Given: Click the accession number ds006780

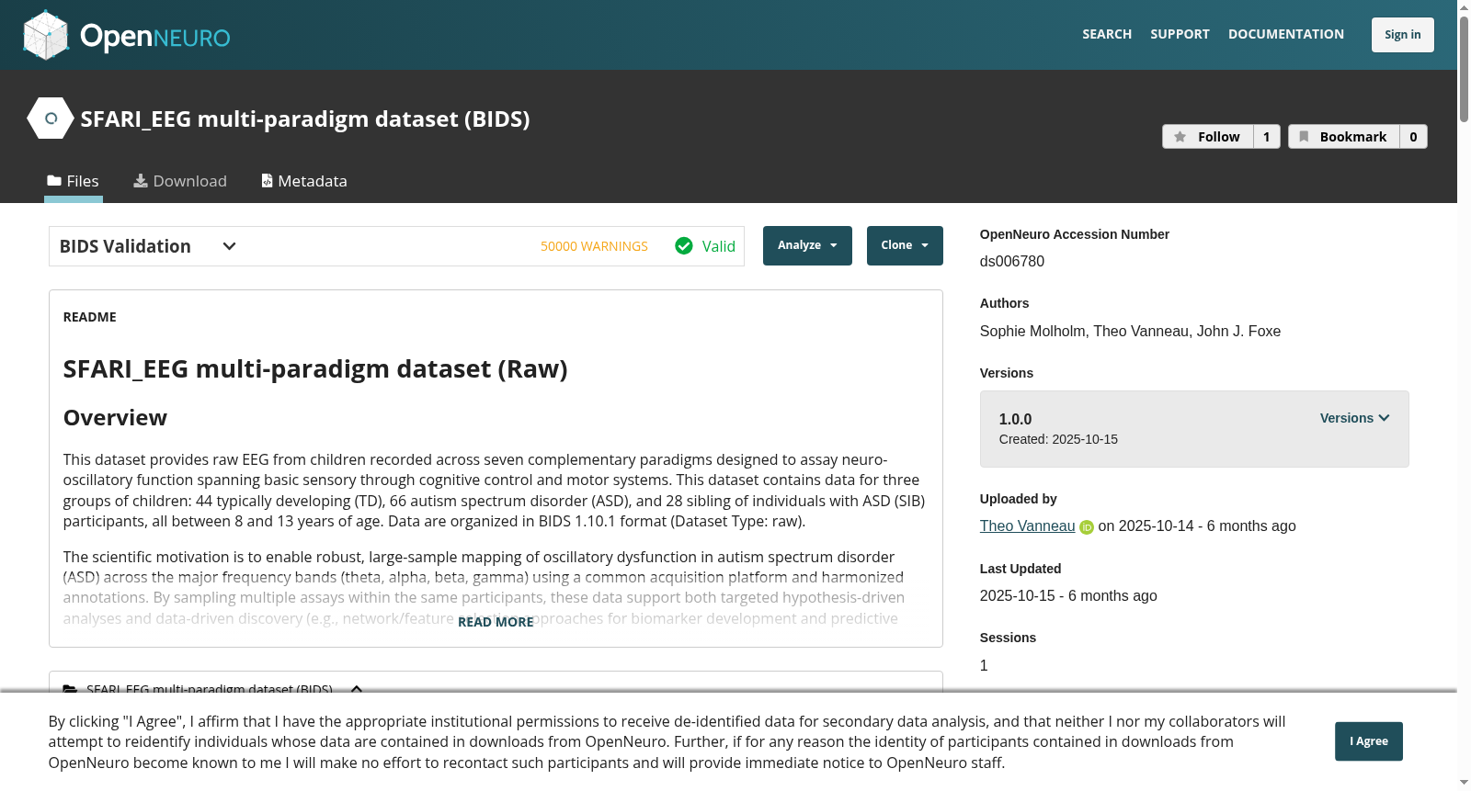Looking at the screenshot, I should 1012,262.
